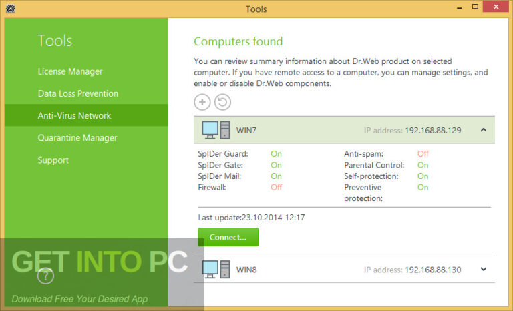The image size is (513, 311).
Task: Click the Computers found heading
Action: click(238, 41)
